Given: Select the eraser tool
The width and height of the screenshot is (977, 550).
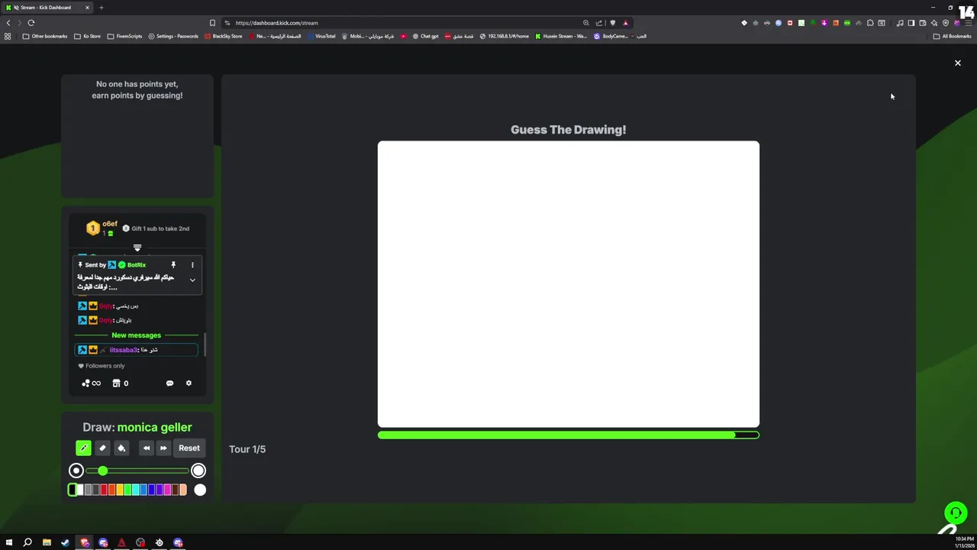Looking at the screenshot, I should 102,448.
